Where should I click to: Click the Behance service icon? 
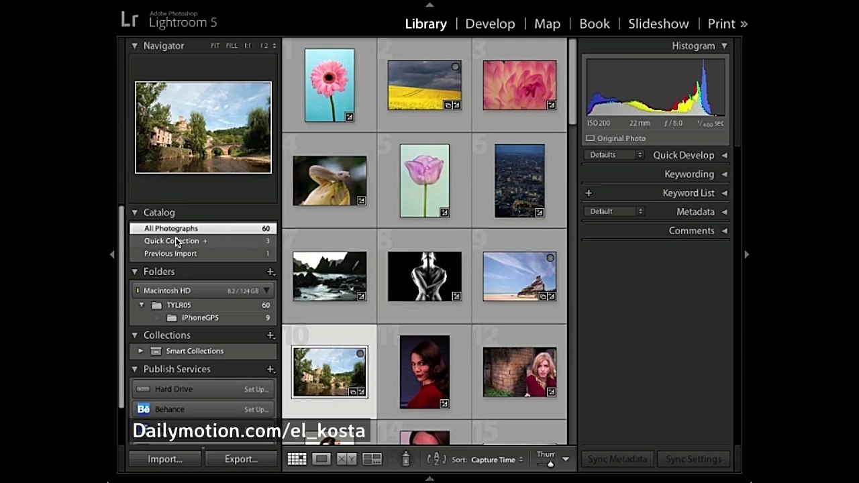click(x=143, y=409)
